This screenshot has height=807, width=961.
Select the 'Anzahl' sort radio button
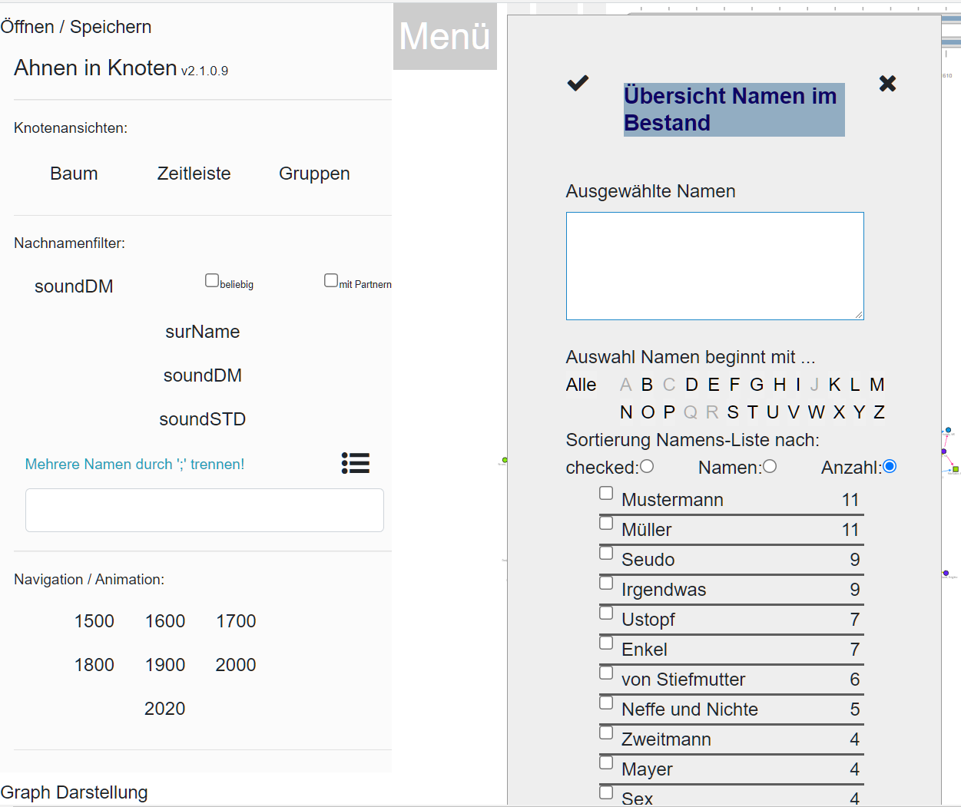click(x=890, y=466)
